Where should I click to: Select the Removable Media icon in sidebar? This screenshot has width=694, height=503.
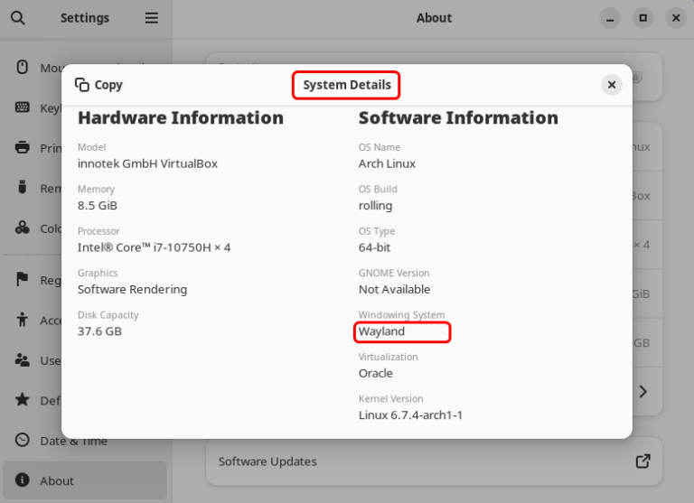pyautogui.click(x=22, y=187)
